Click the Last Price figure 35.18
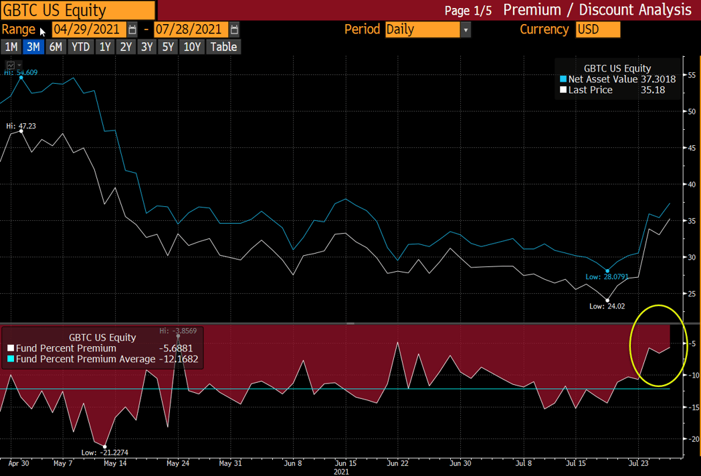 coord(653,90)
